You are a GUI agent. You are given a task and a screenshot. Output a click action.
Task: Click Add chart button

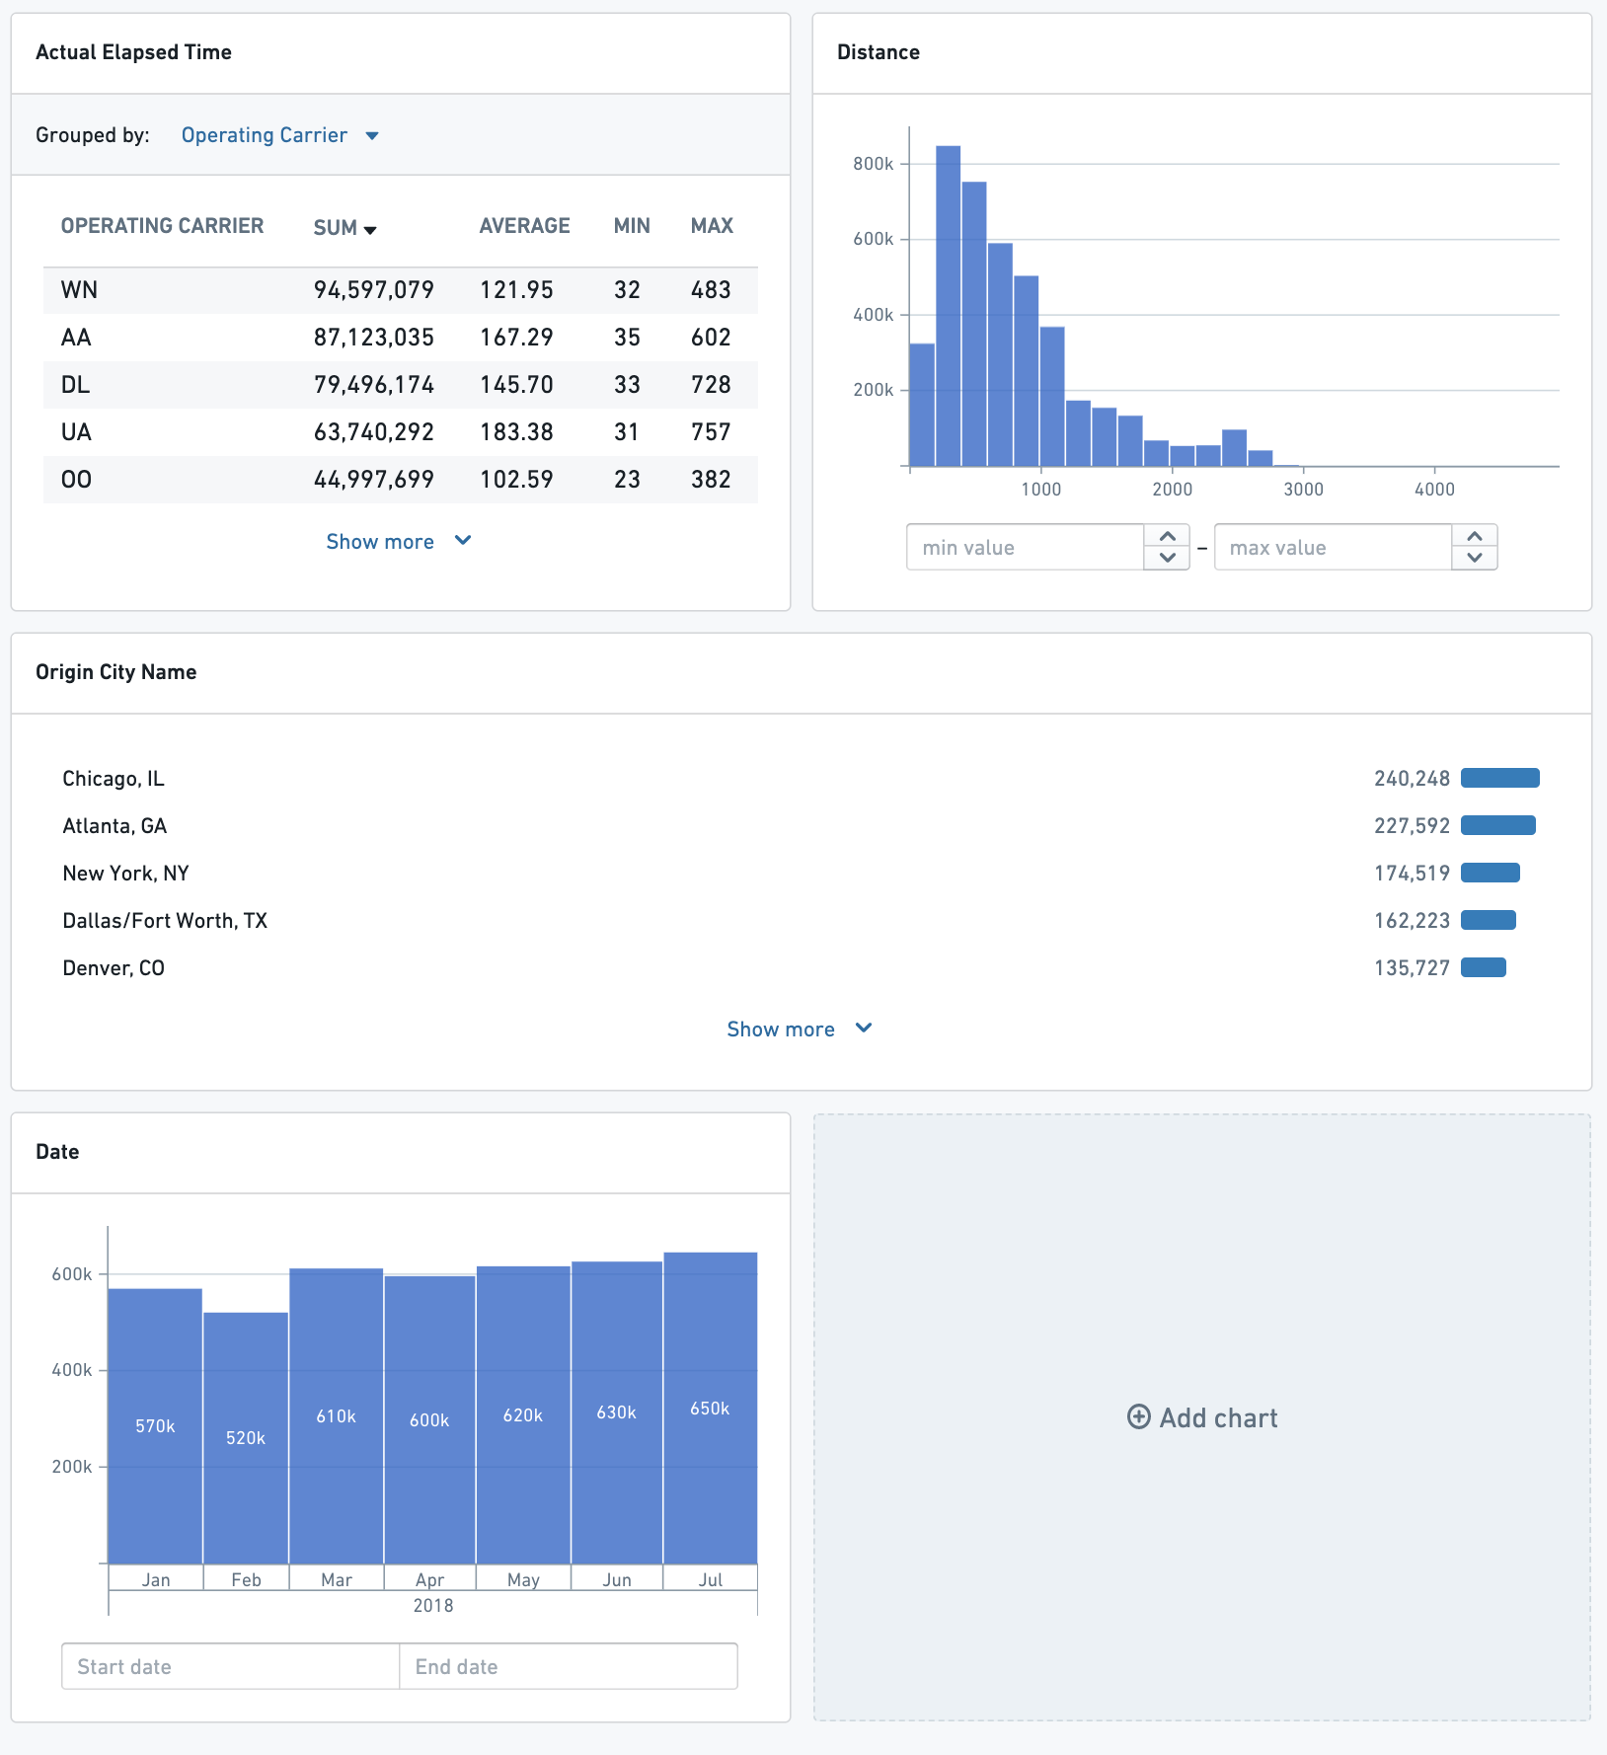[x=1202, y=1417]
